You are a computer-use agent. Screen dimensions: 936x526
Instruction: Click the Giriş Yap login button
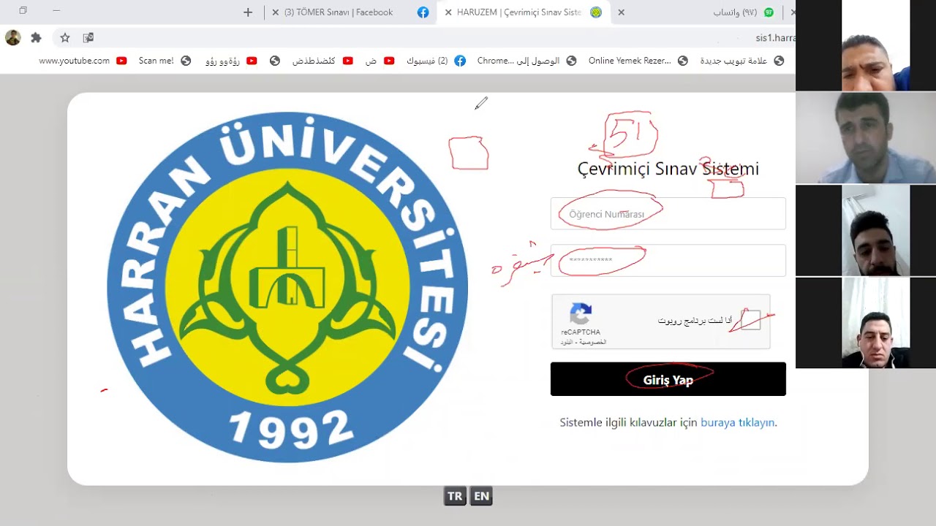tap(668, 379)
